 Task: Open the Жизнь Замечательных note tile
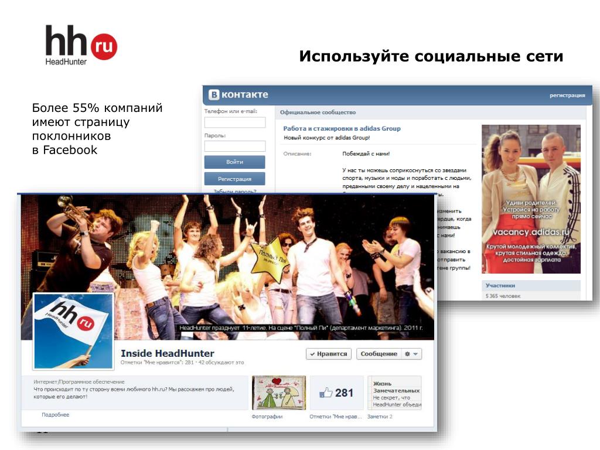click(394, 393)
